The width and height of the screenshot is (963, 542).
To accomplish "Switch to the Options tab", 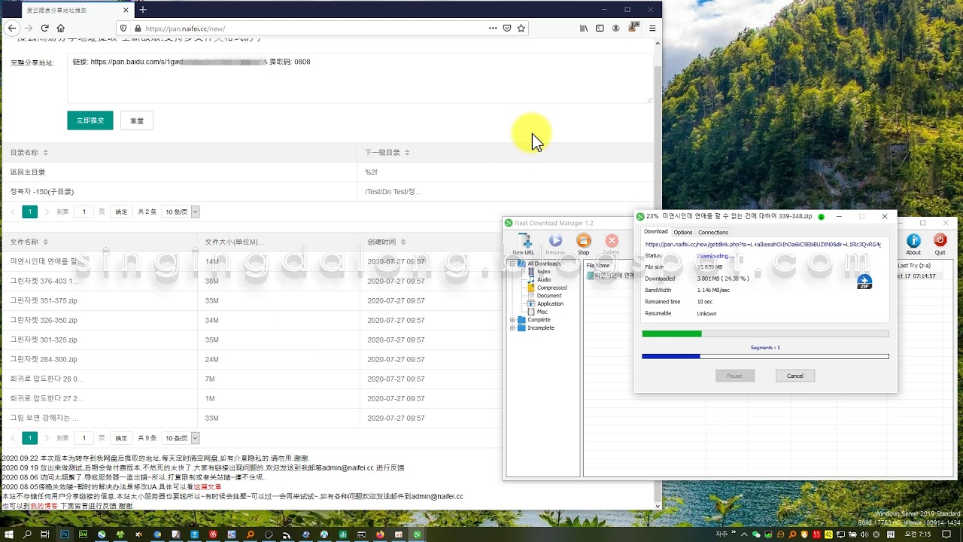I will [x=682, y=232].
